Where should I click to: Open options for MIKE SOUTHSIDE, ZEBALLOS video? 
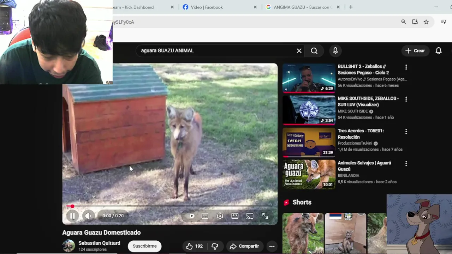(x=406, y=99)
